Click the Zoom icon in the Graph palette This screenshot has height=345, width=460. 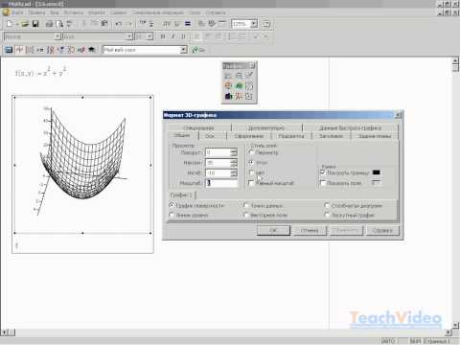[239, 76]
